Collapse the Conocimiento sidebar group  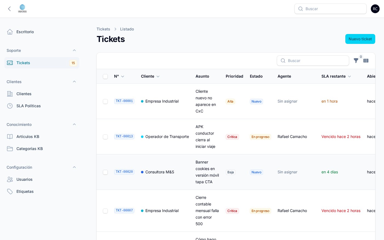click(74, 125)
